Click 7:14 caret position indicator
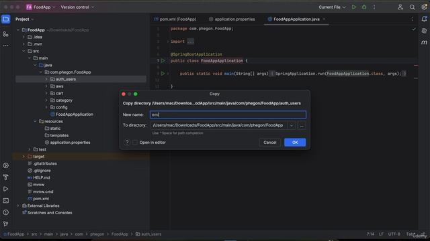The width and height of the screenshot is (430, 241). (370, 234)
